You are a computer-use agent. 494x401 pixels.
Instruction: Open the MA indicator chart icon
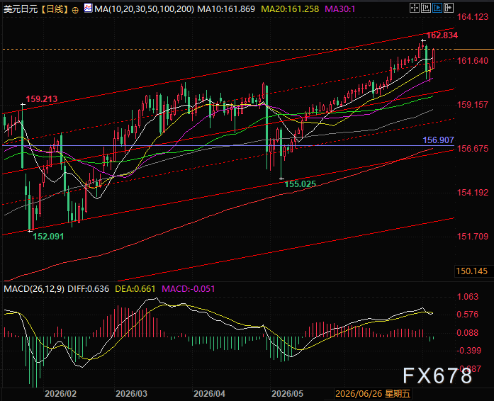coord(88,8)
